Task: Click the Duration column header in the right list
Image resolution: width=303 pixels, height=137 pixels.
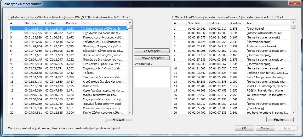Action: pyautogui.click(x=237, y=23)
